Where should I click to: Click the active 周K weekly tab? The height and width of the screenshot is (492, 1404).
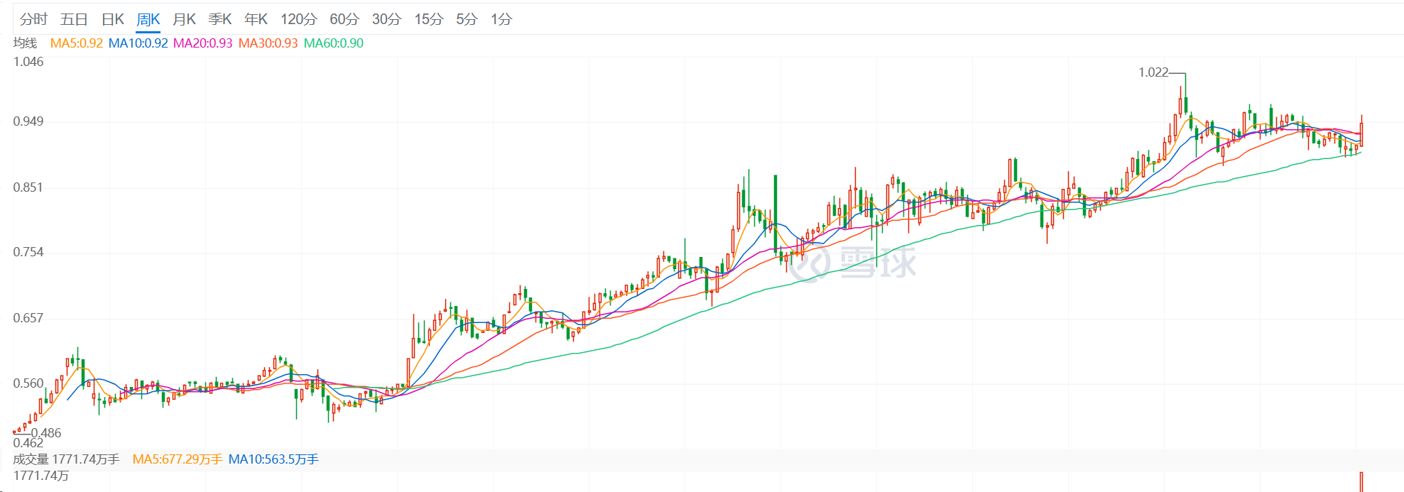(x=148, y=19)
